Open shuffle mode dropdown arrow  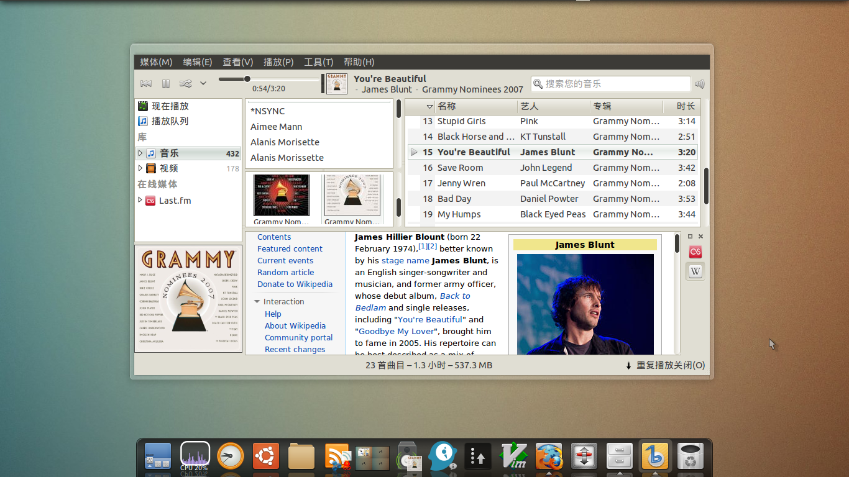pos(203,83)
